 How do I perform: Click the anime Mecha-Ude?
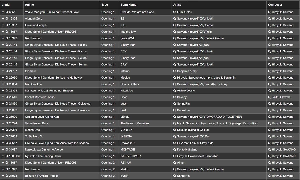tap(32, 130)
